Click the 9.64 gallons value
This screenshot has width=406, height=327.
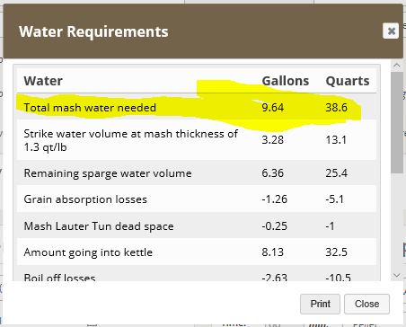[x=272, y=107]
